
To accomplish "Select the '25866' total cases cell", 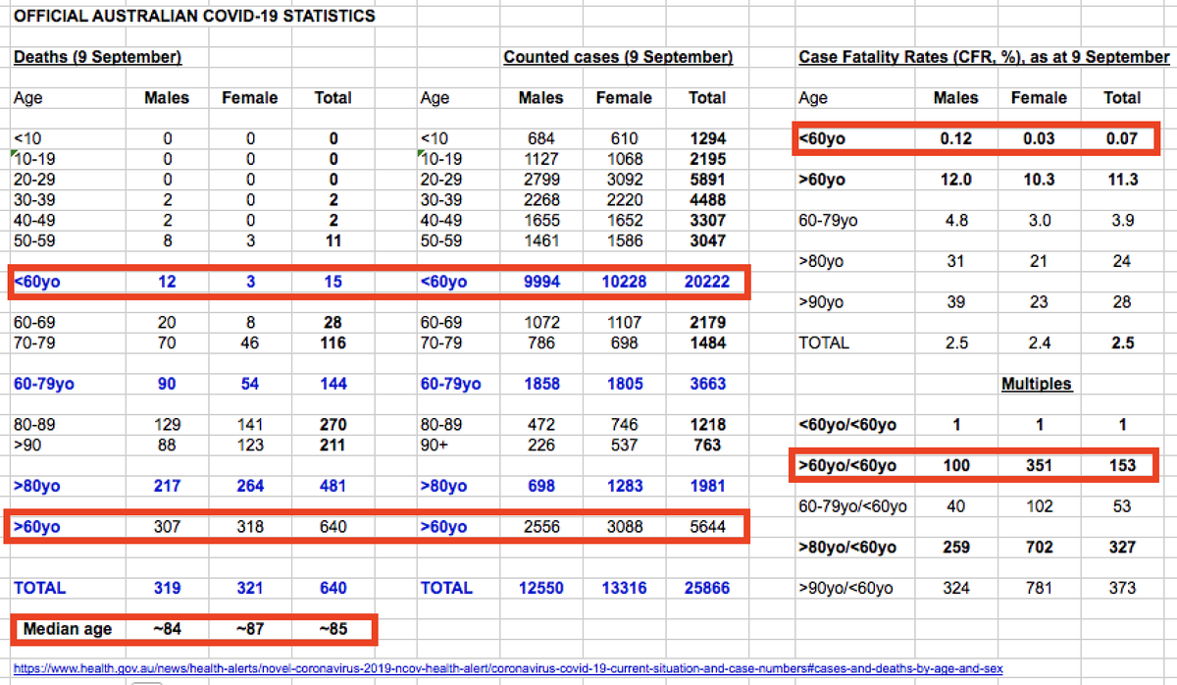I will click(706, 588).
